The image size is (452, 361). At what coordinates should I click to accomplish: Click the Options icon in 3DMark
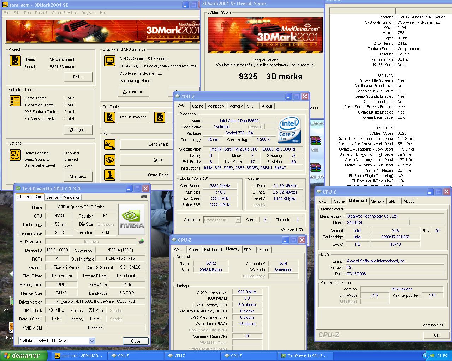(x=15, y=155)
